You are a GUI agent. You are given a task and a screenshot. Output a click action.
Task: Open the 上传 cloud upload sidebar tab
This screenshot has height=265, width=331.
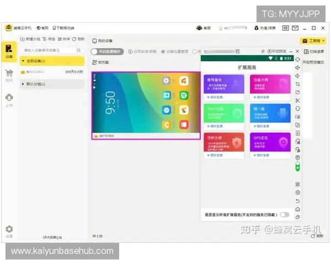click(9, 100)
